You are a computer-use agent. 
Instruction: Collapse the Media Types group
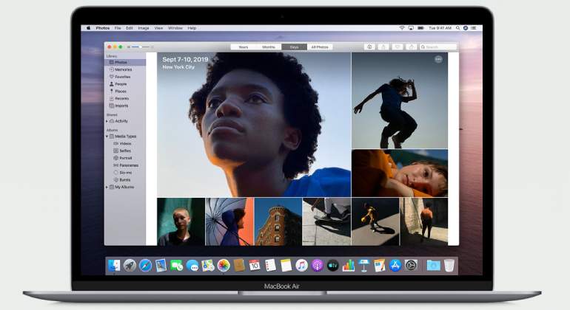pos(107,137)
